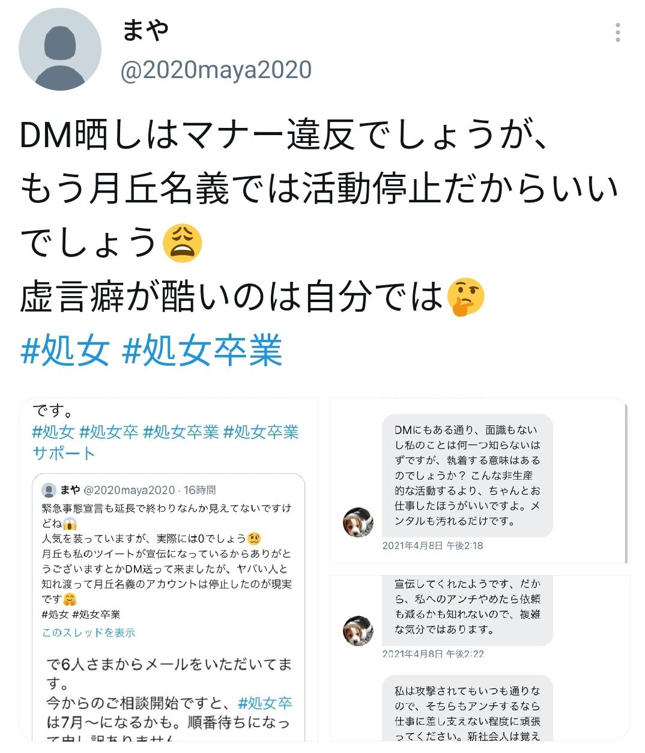Tap beagle avatar beside 2:22 message
Screen dimensions: 645x753
click(x=359, y=631)
